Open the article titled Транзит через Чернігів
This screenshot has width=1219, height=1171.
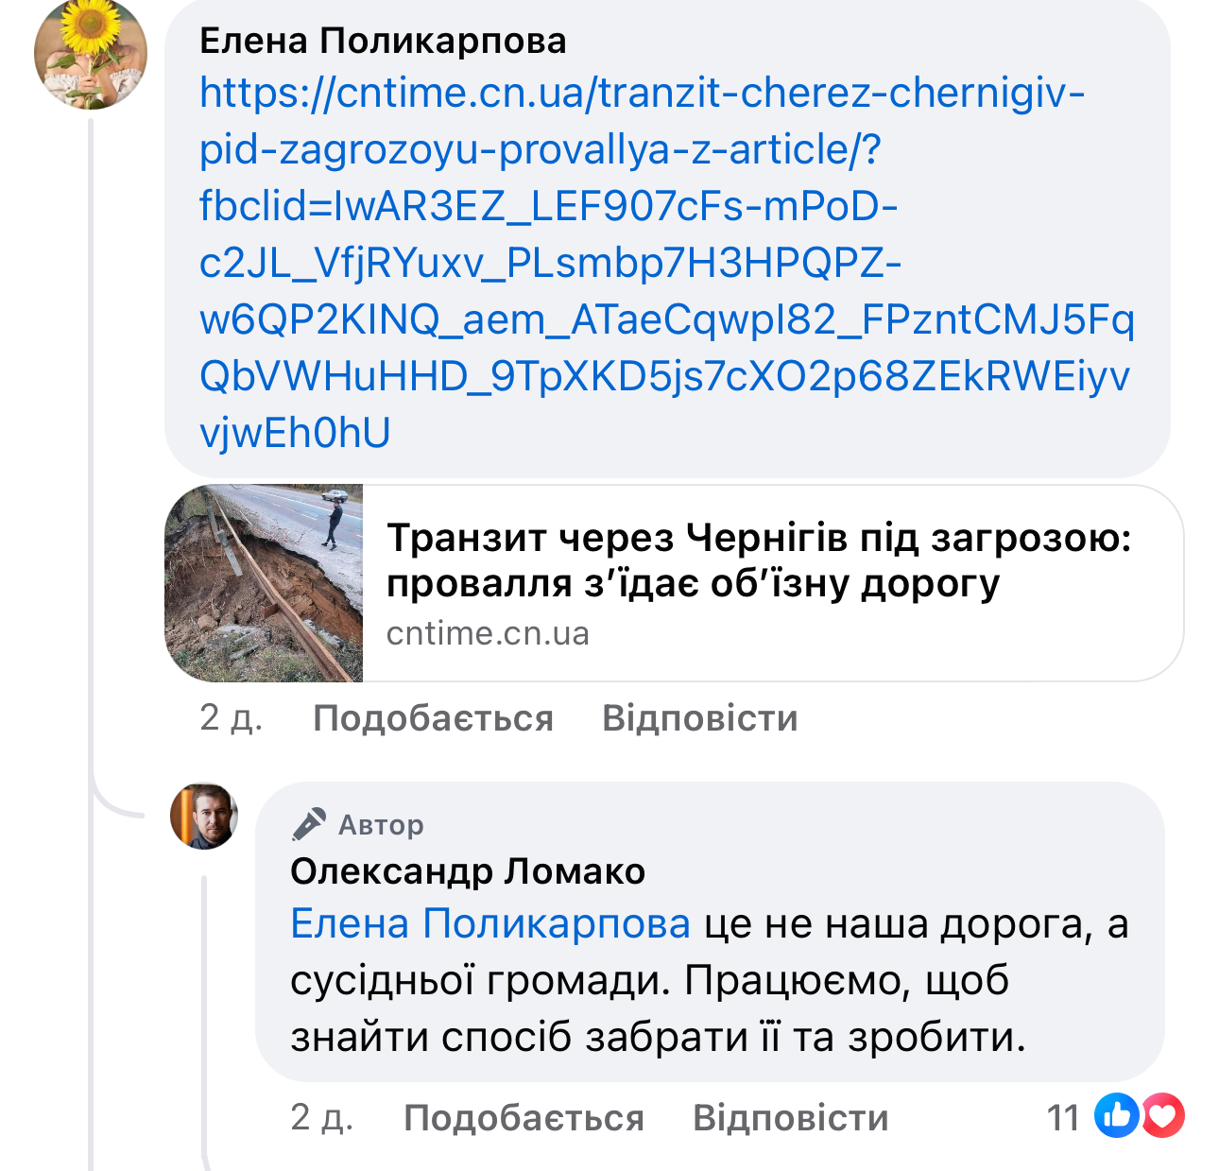coord(759,560)
